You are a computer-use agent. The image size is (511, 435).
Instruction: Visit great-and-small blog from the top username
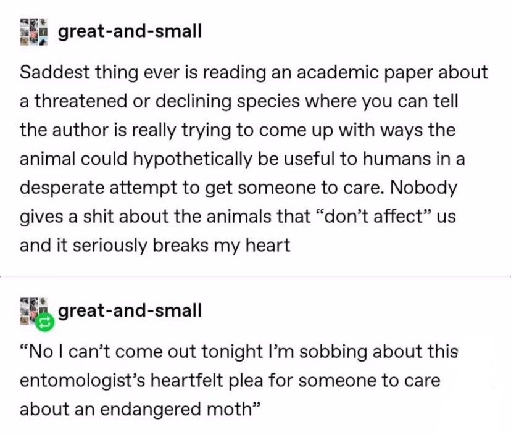click(130, 31)
